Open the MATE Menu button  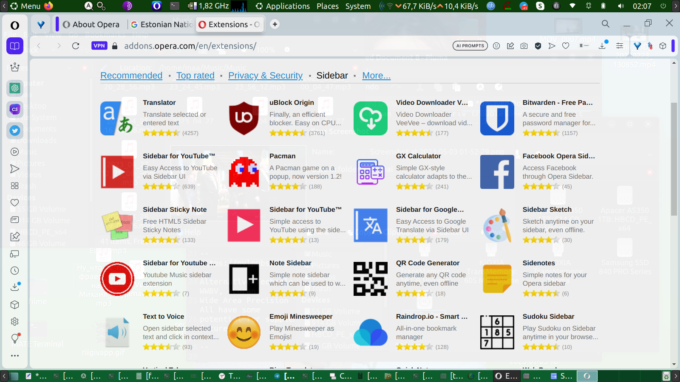[x=25, y=6]
